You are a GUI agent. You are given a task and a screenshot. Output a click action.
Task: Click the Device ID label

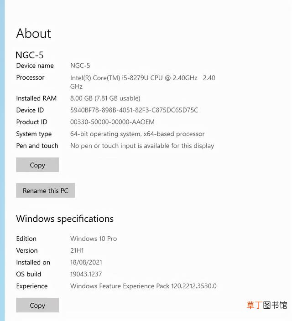[30, 110]
